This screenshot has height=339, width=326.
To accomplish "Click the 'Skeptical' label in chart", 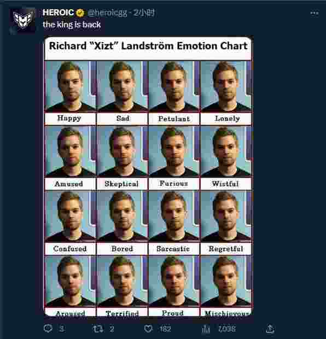I will click(122, 184).
